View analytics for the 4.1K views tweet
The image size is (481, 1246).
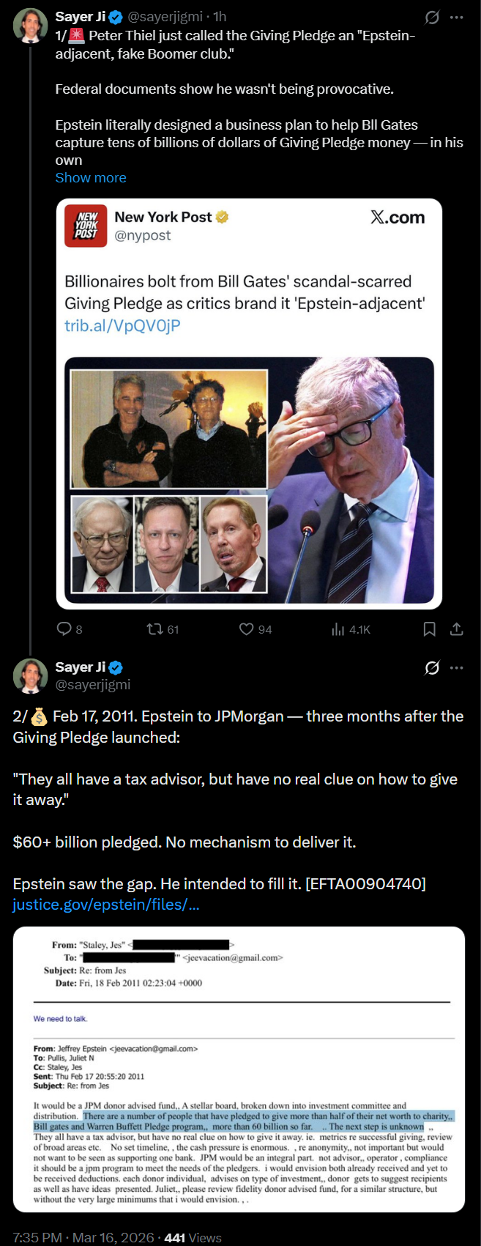(338, 629)
